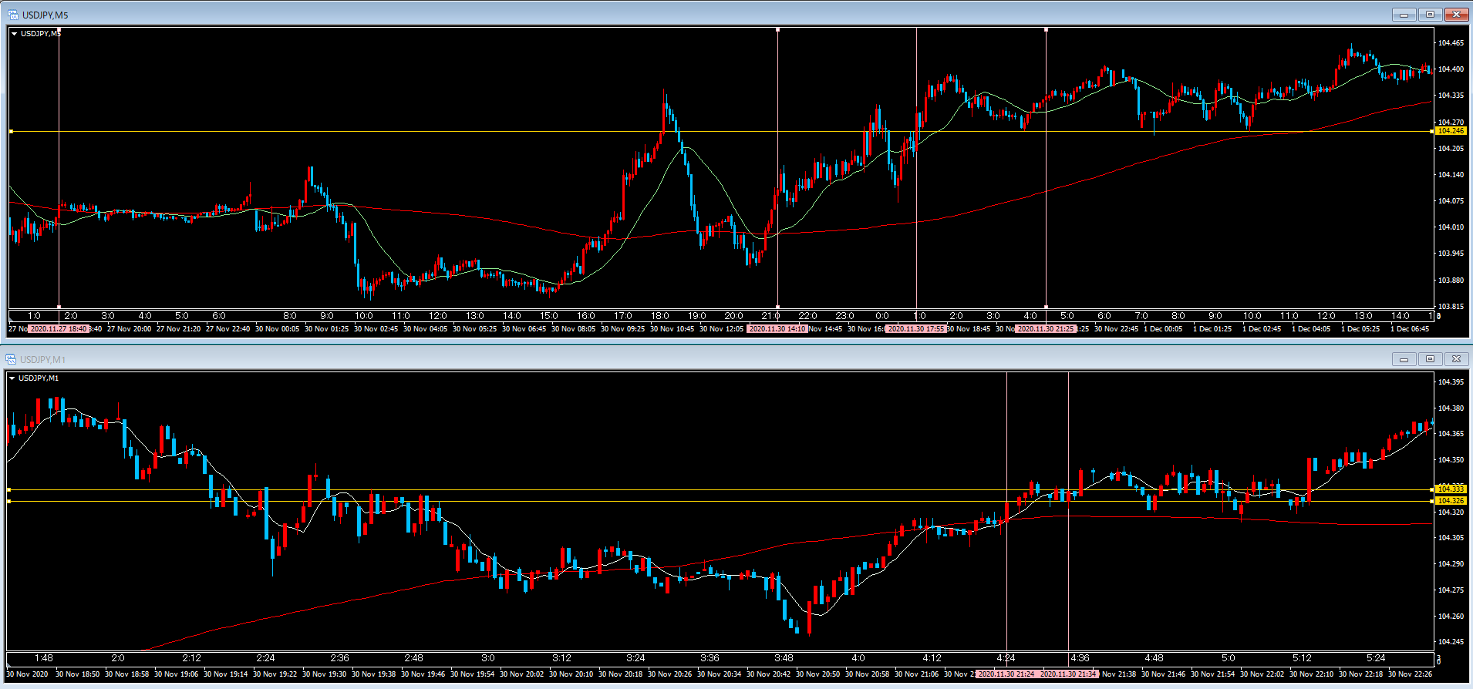Select the 104.333 price label on M1 chart
The width and height of the screenshot is (1473, 689).
tap(1450, 489)
